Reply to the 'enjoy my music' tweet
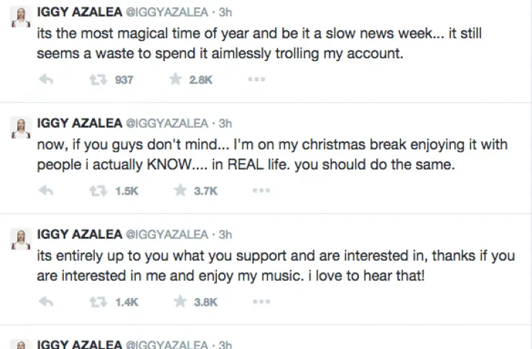 coord(46,302)
